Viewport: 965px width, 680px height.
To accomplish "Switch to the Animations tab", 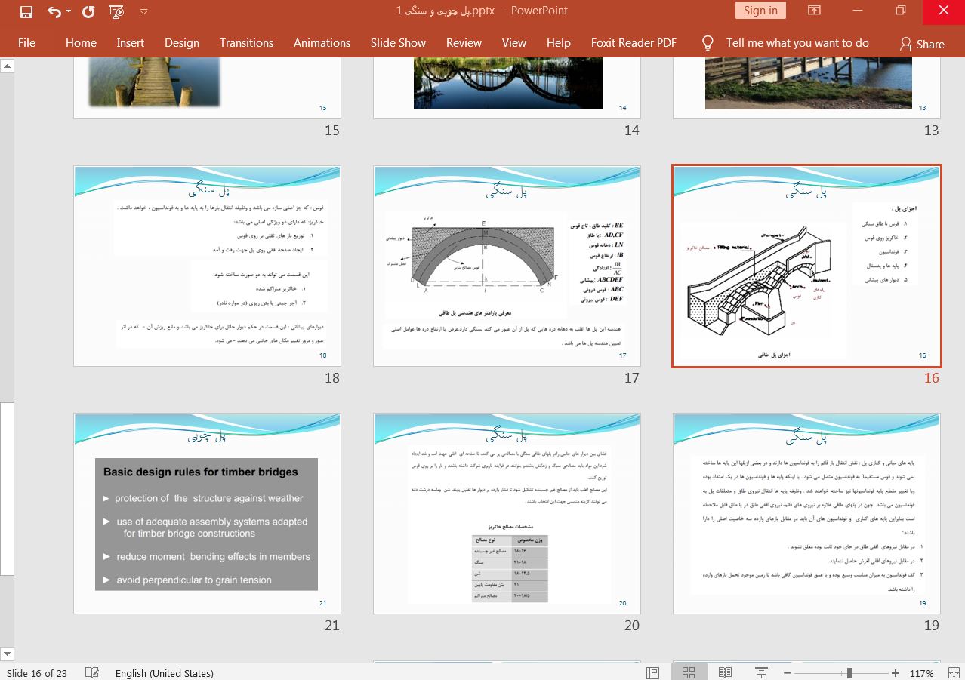I will (322, 43).
